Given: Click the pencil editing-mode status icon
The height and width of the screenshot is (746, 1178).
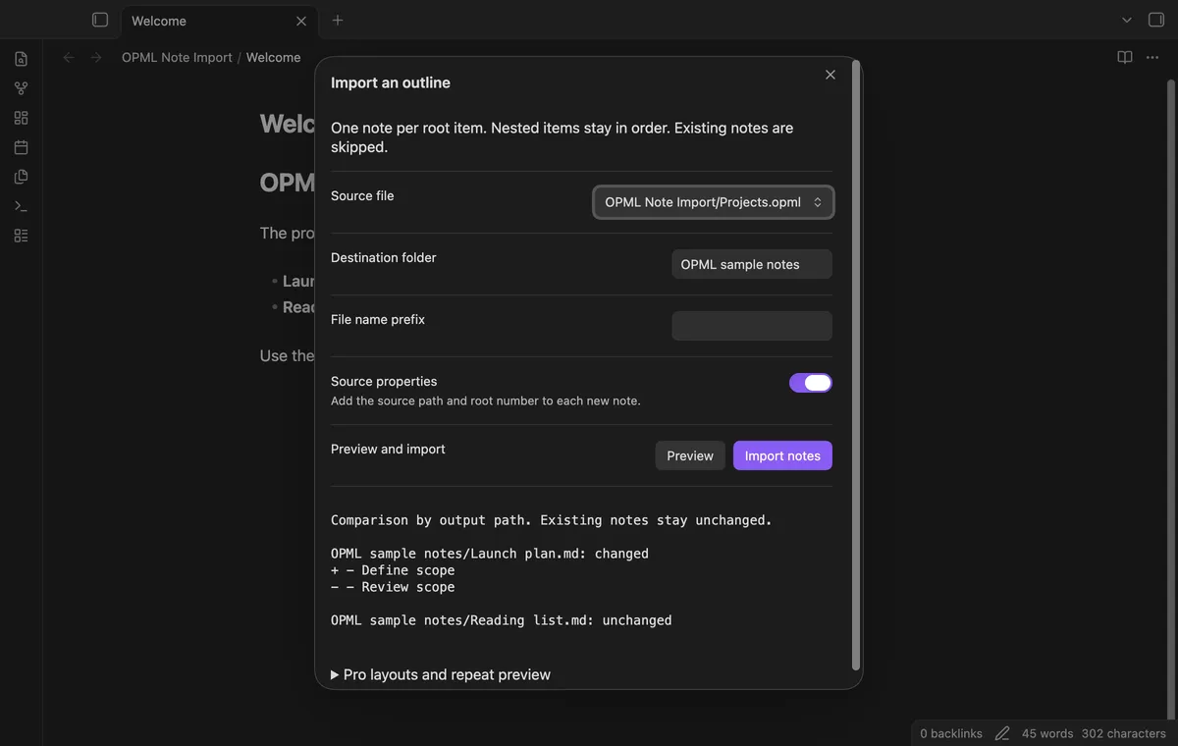Looking at the screenshot, I should tap(1002, 733).
